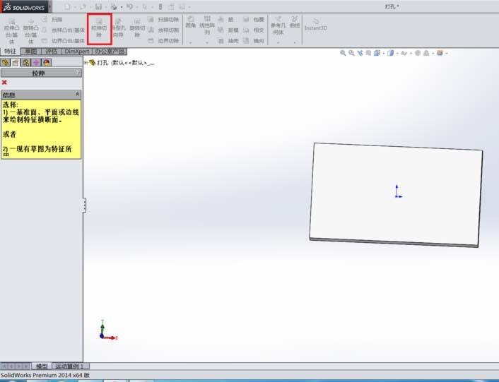Click the Undo icon in quick access toolbar
This screenshot has height=382, width=499.
(129, 6)
